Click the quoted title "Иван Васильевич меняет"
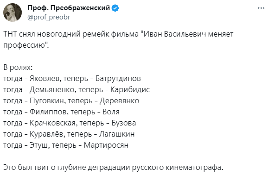This screenshot has height=175, width=268. point(187,34)
